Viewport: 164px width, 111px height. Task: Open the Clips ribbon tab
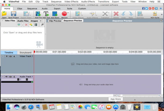(20, 9)
